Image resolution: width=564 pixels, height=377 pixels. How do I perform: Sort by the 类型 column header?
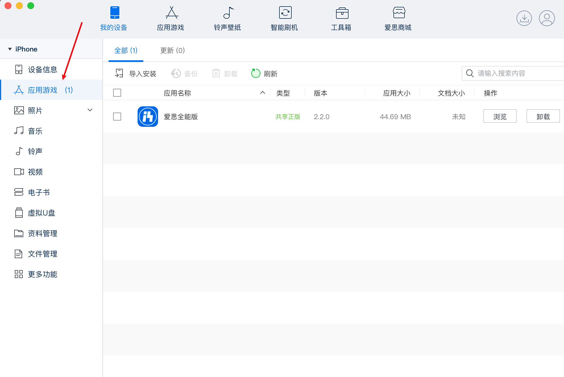point(283,93)
